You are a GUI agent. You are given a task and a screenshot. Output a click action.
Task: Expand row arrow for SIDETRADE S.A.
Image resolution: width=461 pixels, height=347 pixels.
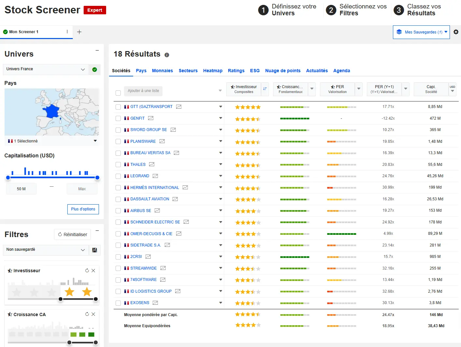(221, 245)
